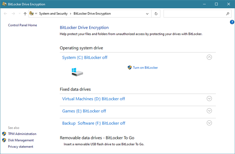The width and height of the screenshot is (235, 154).
Task: Click the BitLocker title bar icon
Action: point(4,4)
